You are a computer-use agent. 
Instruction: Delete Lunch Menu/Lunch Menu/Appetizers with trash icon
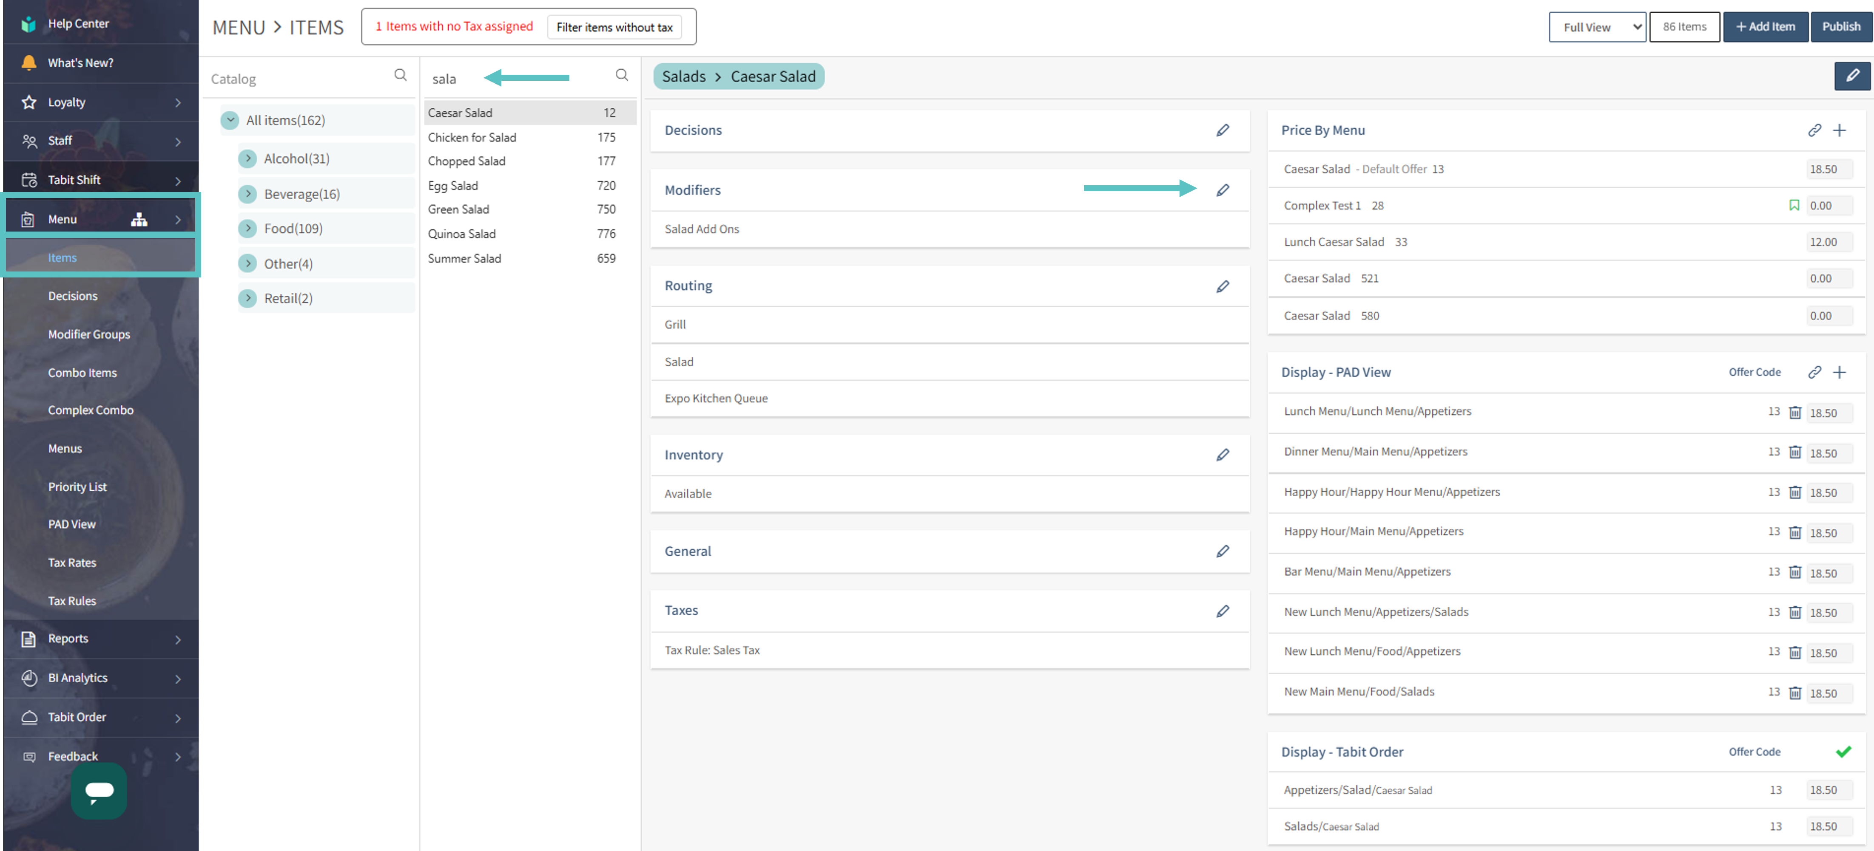tap(1795, 413)
